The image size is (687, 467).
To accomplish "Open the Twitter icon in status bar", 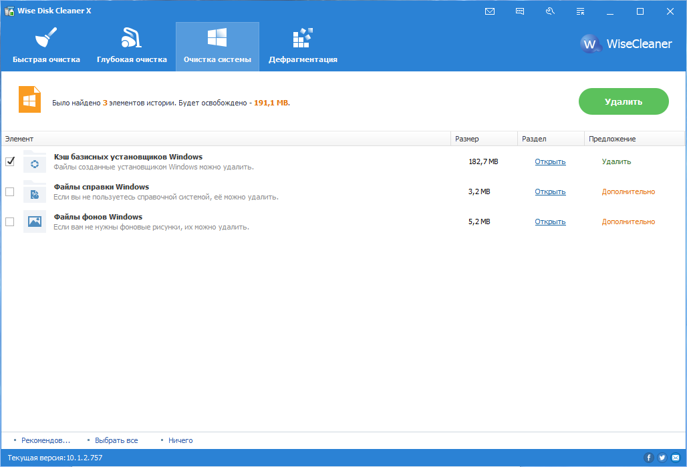I will coord(662,458).
